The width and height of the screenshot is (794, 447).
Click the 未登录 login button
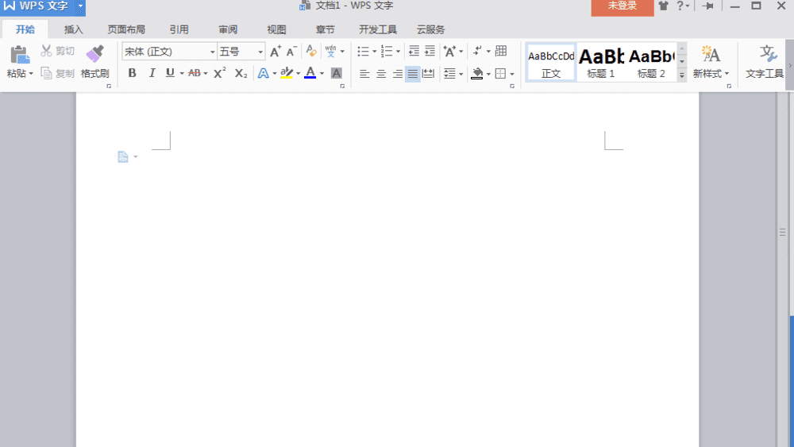tap(622, 6)
